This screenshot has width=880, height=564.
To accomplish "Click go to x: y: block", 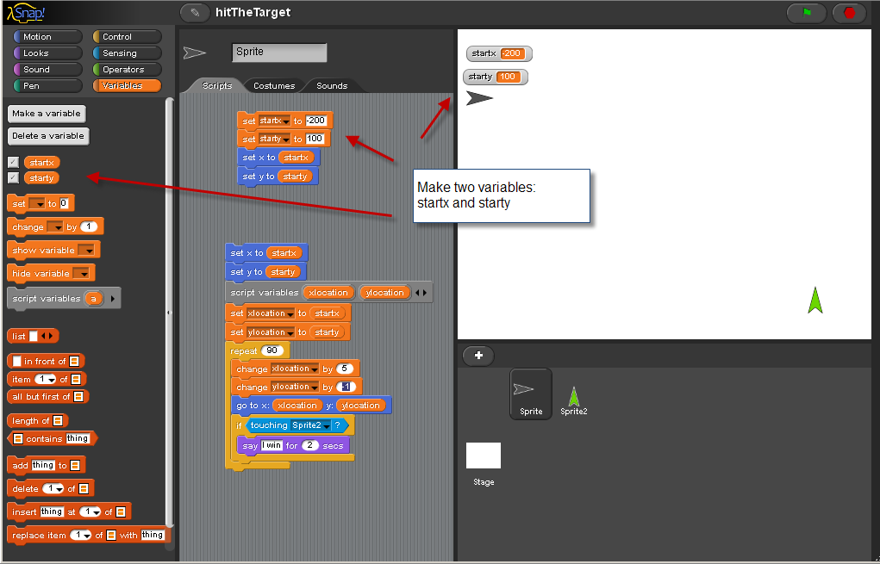I will coord(310,405).
